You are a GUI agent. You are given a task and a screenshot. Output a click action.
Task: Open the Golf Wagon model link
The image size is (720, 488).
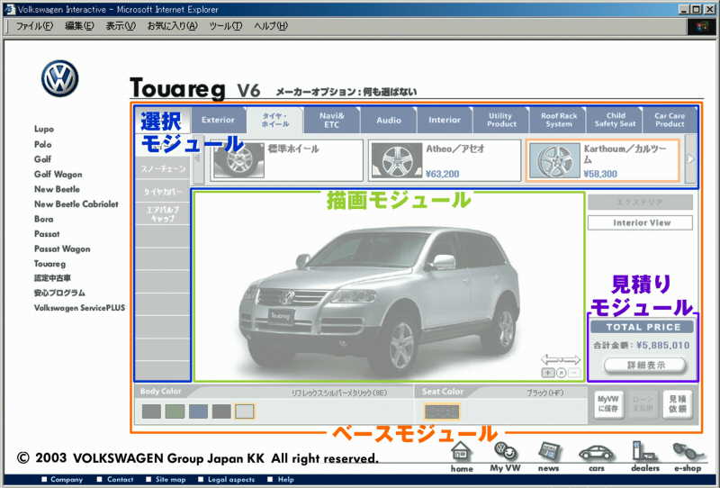pos(58,174)
